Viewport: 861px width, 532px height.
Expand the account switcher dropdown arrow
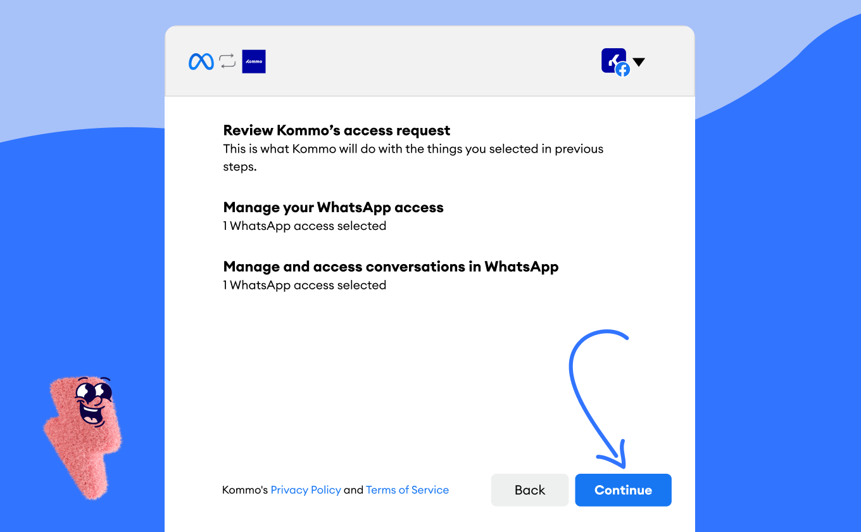tap(639, 62)
